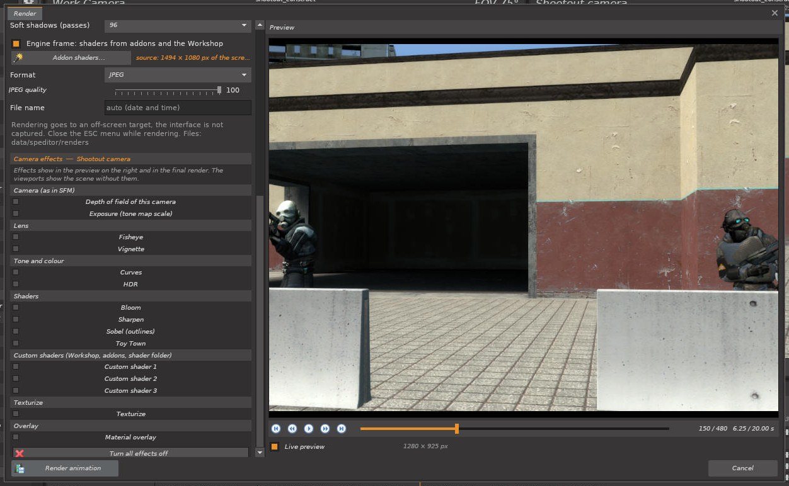The height and width of the screenshot is (486, 789).
Task: Toggle the Live preview checkbox
Action: click(274, 447)
